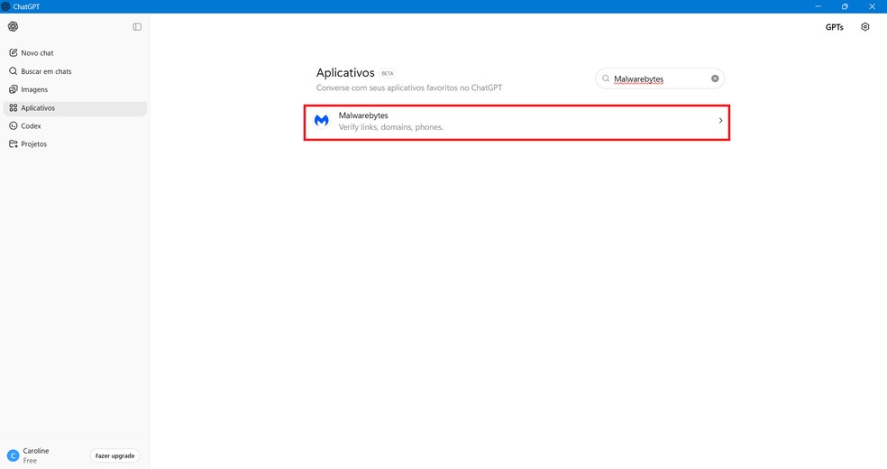Expand Malwarebytes with right chevron

tap(720, 121)
